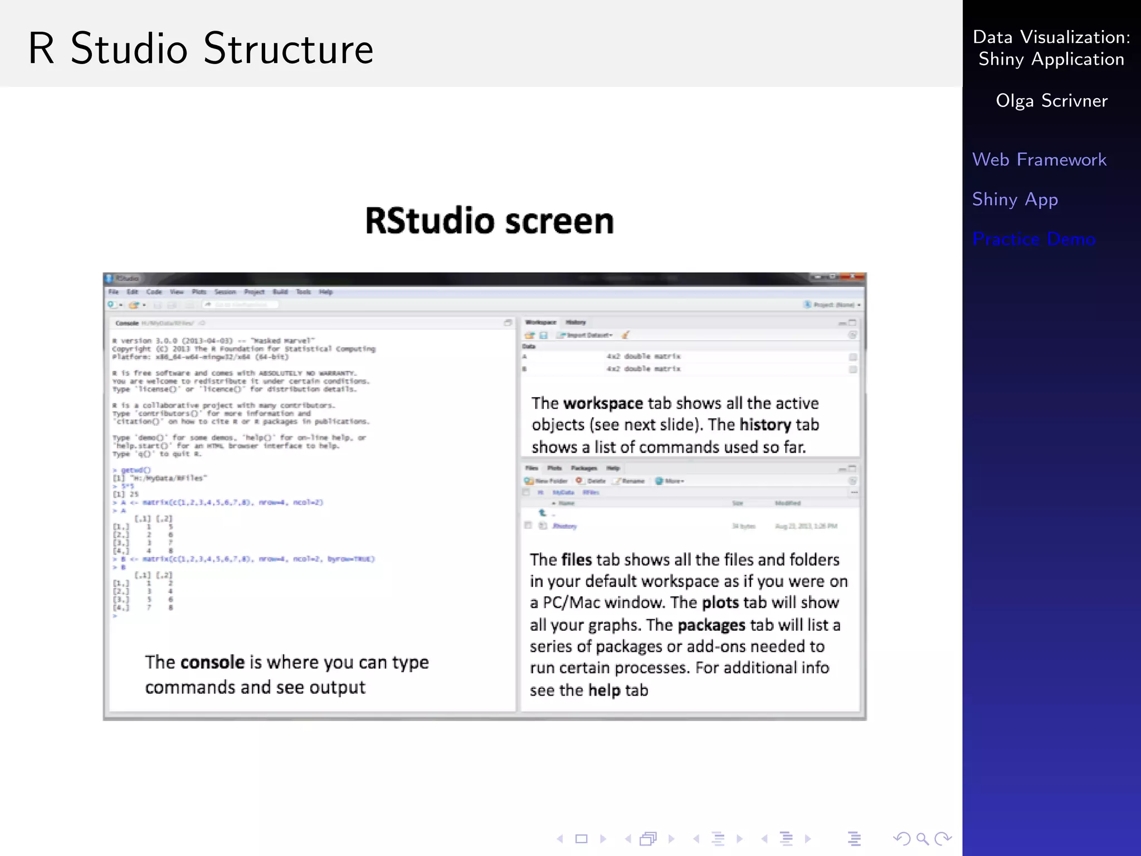1141x856 pixels.
Task: Toggle the select-all files checkbox
Action: (526, 493)
